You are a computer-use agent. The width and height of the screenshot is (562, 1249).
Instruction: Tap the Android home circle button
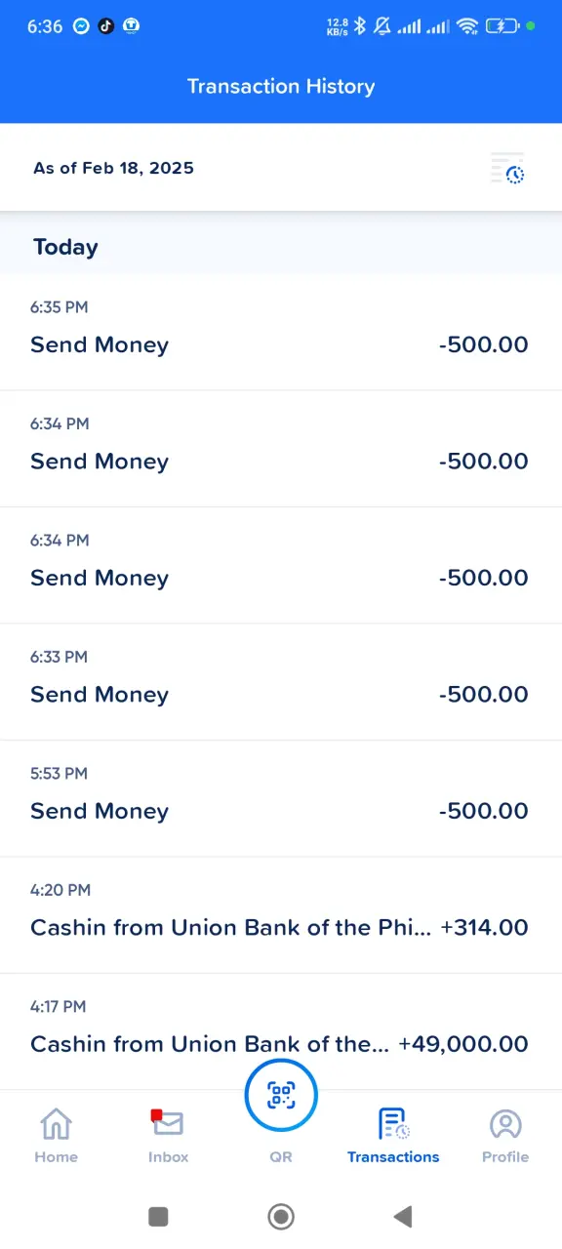281,1216
